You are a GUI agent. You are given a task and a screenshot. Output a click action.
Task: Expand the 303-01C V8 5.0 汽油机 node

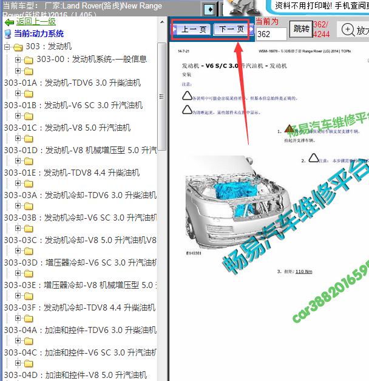[18, 115]
